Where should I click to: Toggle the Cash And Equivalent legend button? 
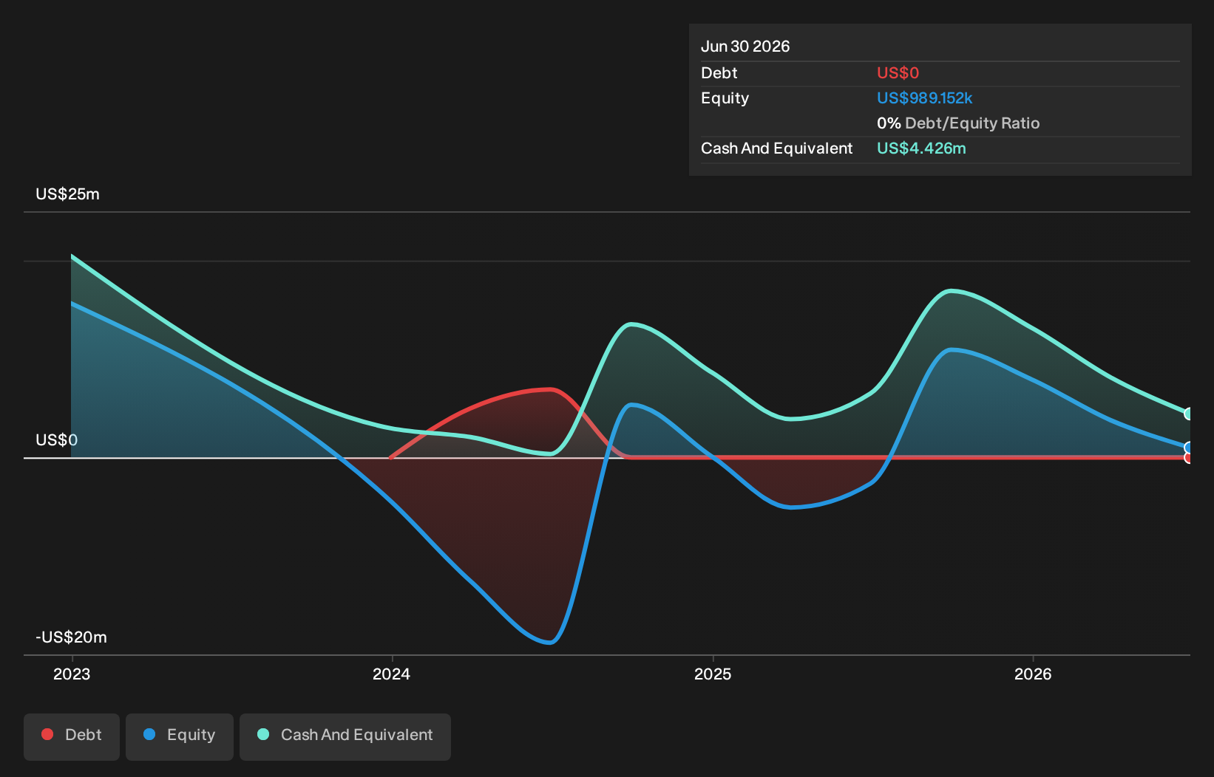coord(345,736)
